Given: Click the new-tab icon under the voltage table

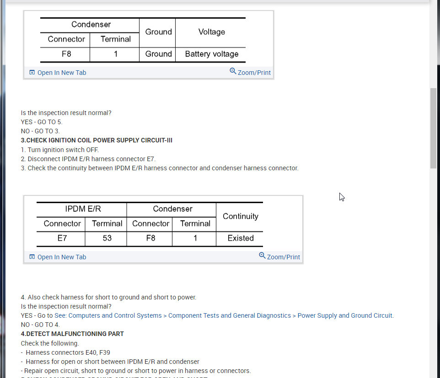Looking at the screenshot, I should point(32,72).
